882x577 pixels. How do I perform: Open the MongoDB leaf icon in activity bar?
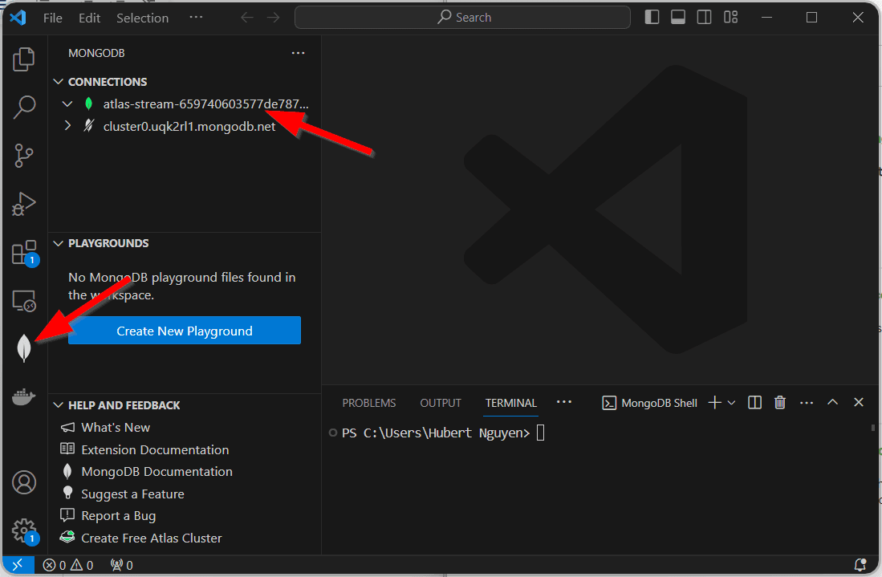pyautogui.click(x=24, y=347)
